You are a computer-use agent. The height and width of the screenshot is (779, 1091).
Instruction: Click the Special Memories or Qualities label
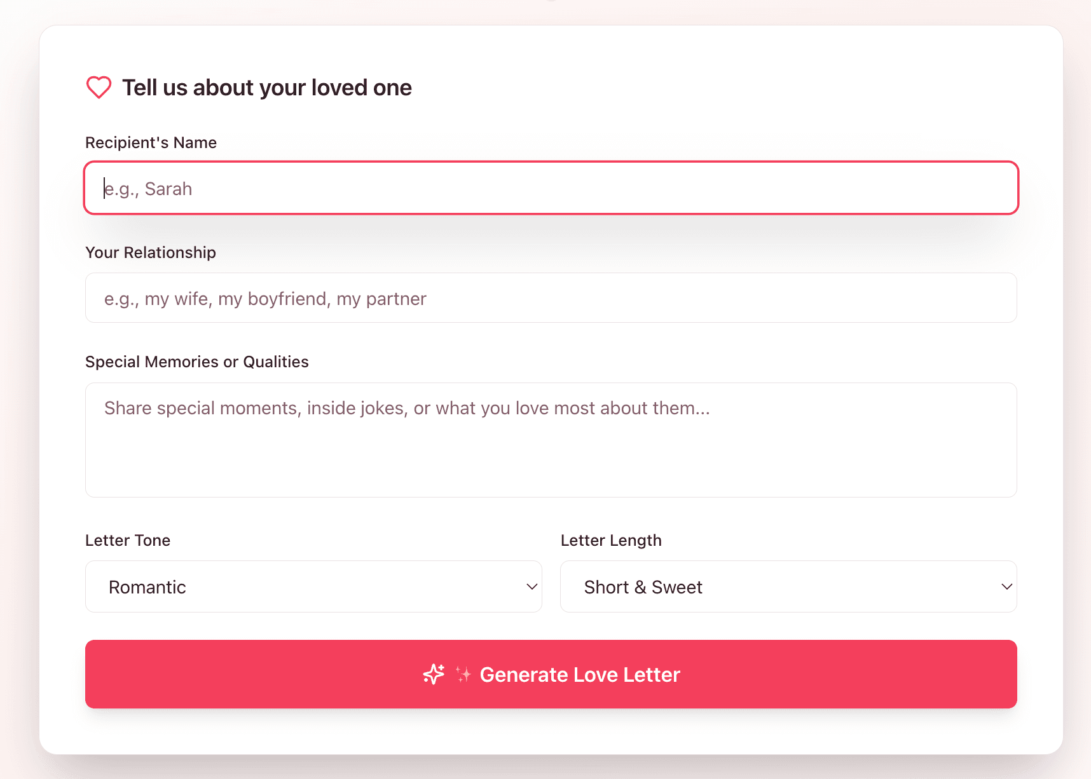point(197,362)
